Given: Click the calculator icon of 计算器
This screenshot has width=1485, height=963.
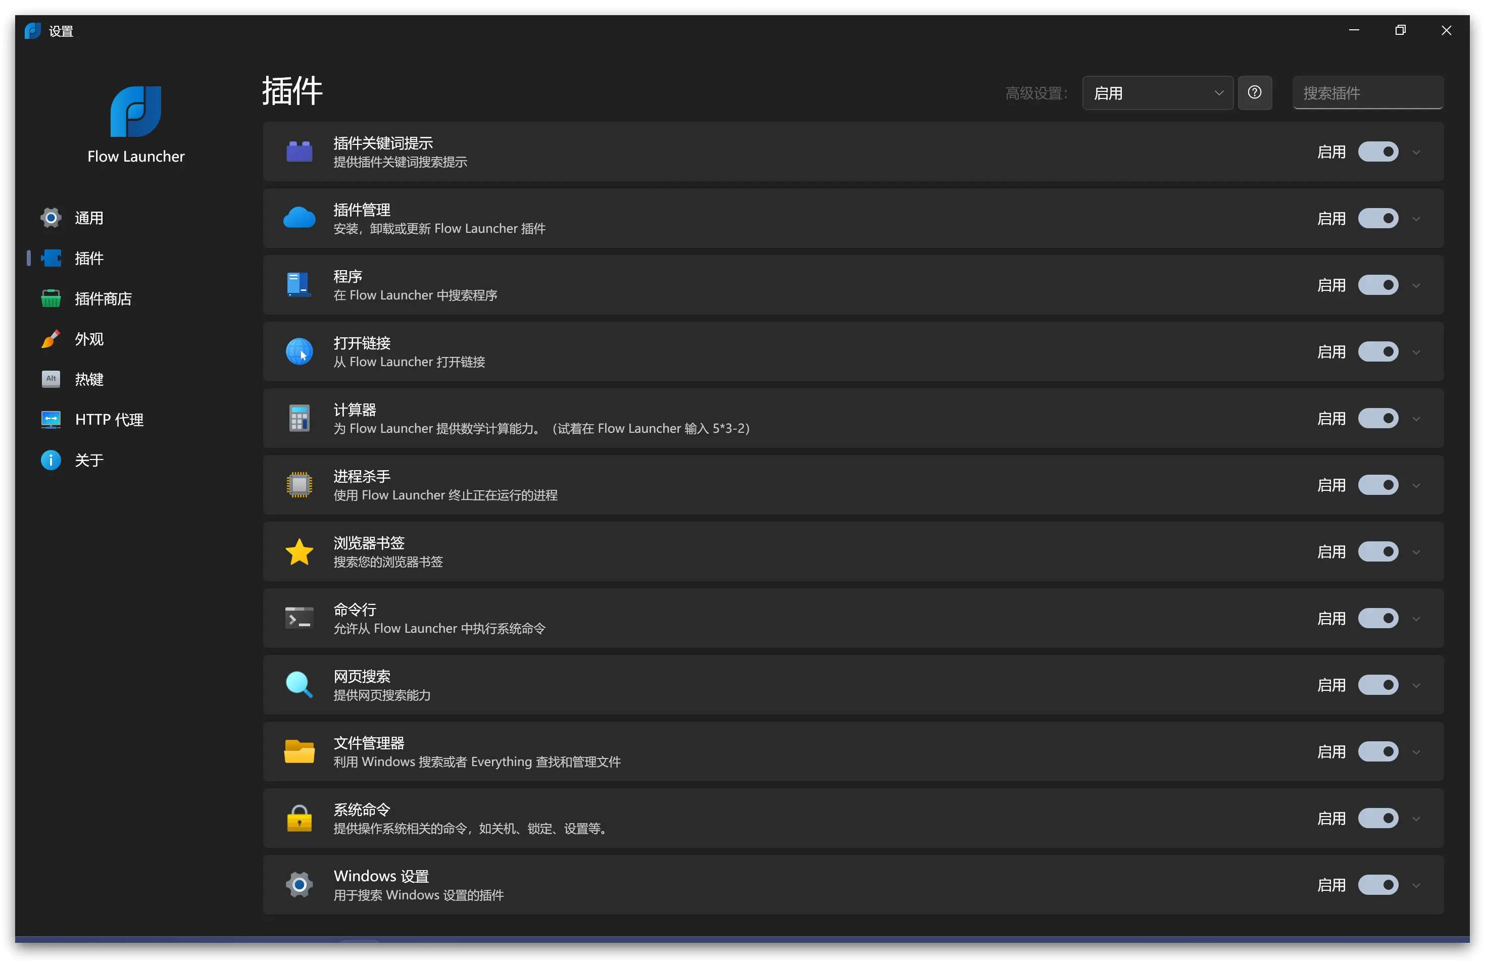Looking at the screenshot, I should [x=299, y=418].
